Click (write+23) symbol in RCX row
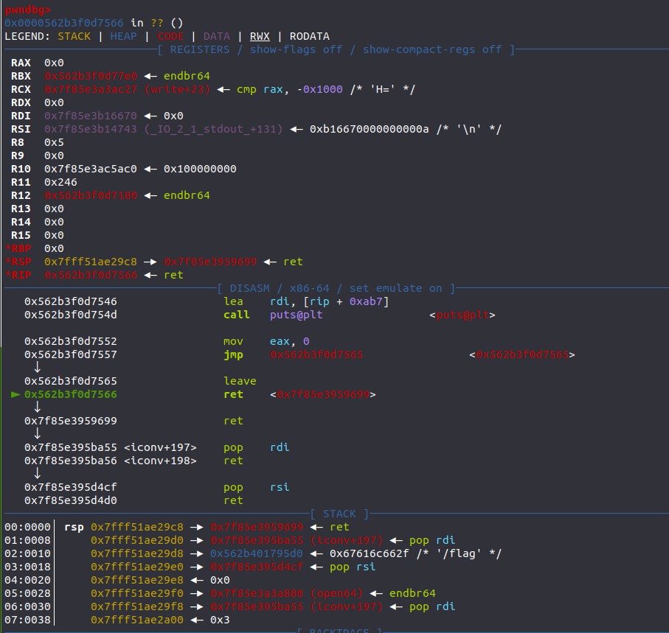This screenshot has width=669, height=633. click(177, 89)
